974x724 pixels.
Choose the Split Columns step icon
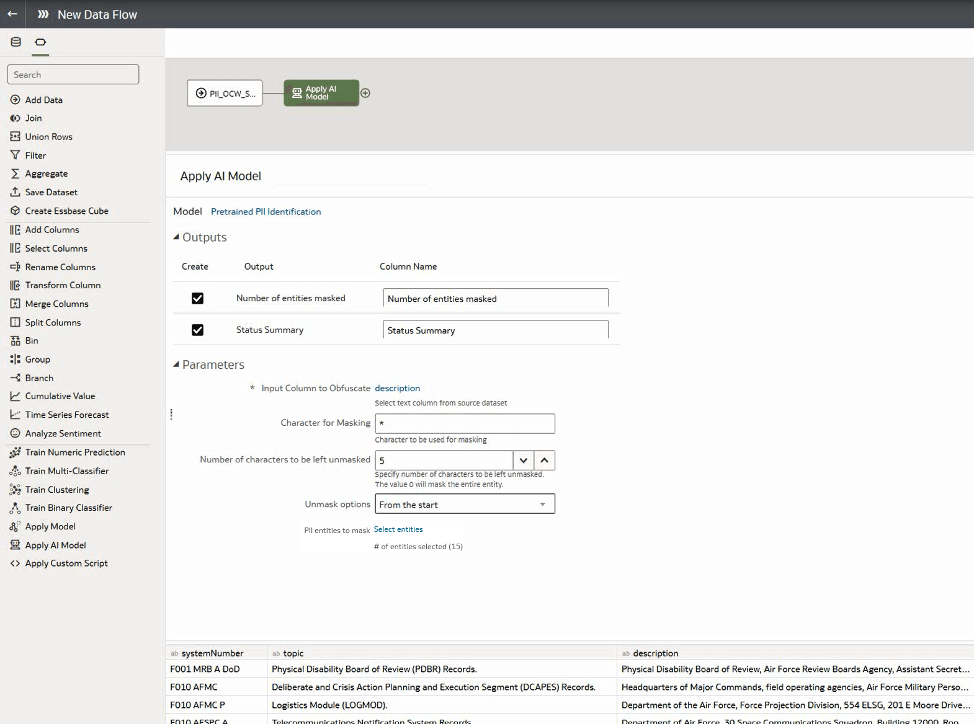point(16,322)
